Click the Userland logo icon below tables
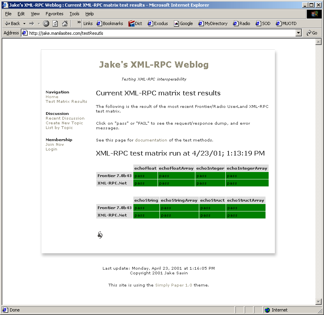Viewport: 324px width, 315px height. click(x=100, y=235)
